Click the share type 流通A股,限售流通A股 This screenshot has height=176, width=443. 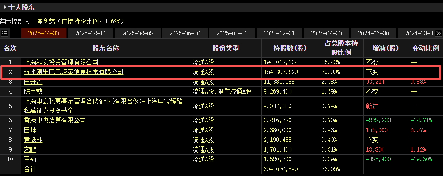tap(222, 91)
